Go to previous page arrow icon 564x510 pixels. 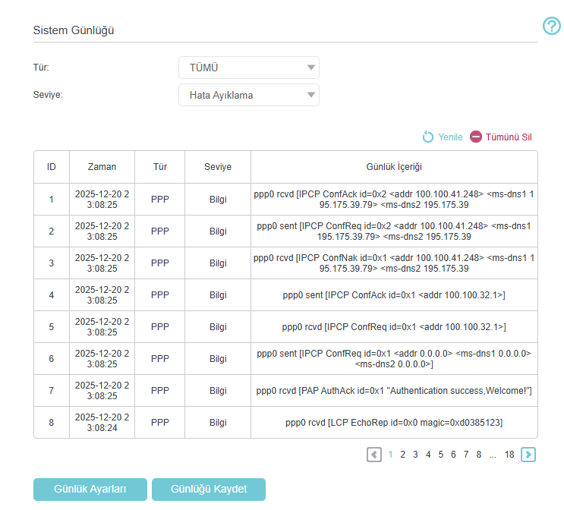point(374,455)
